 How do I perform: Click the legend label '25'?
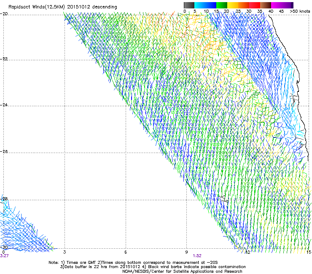pos(238,11)
